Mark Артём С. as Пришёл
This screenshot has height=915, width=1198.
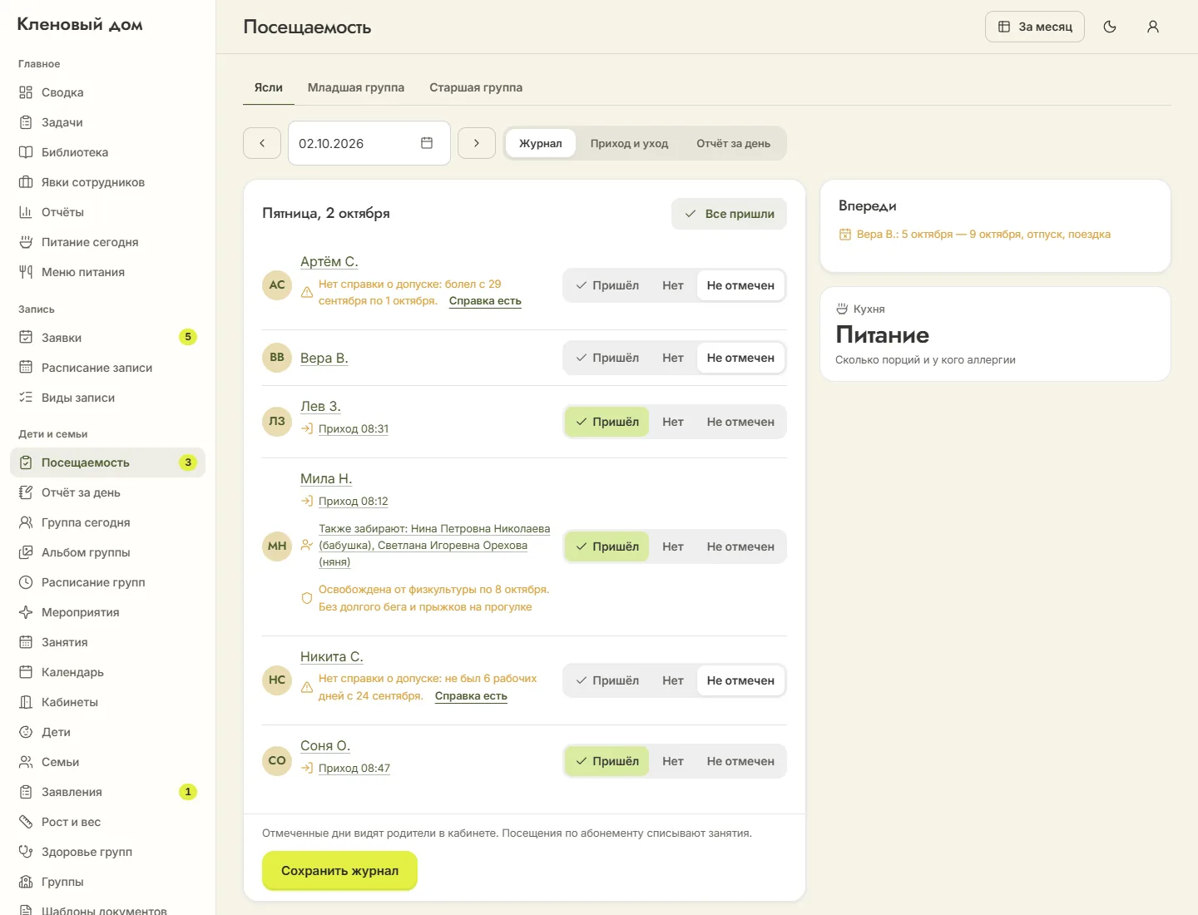tap(607, 285)
